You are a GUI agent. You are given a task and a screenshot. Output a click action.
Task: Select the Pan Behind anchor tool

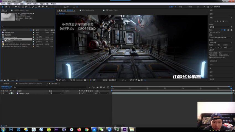click(19, 7)
